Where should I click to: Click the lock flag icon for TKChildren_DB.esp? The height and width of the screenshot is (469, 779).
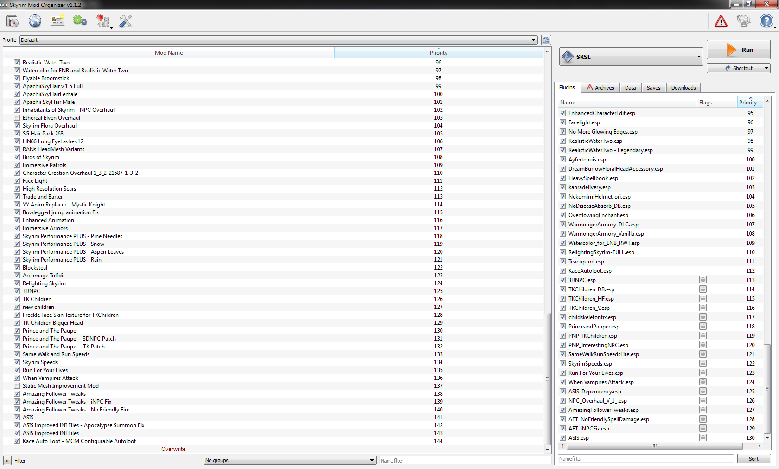click(x=703, y=289)
